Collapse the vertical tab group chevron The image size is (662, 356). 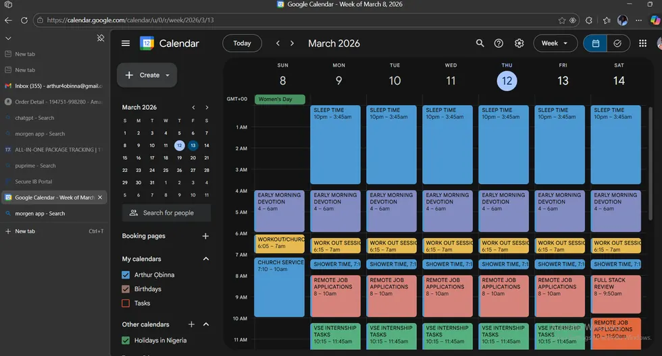click(8, 38)
